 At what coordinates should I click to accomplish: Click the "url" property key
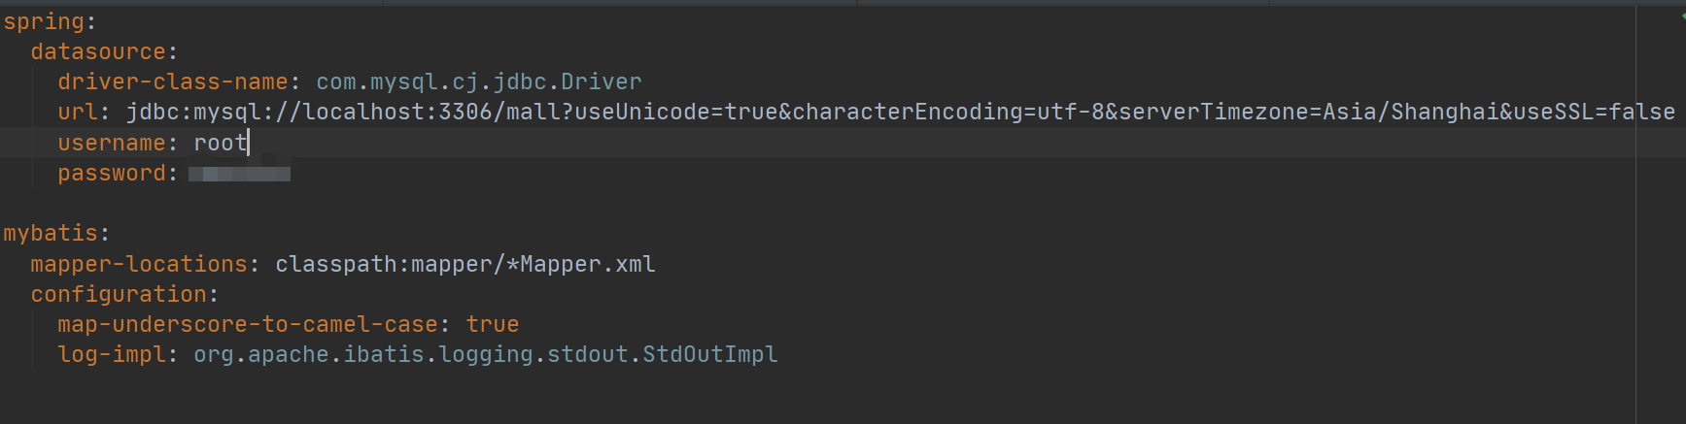pos(78,112)
